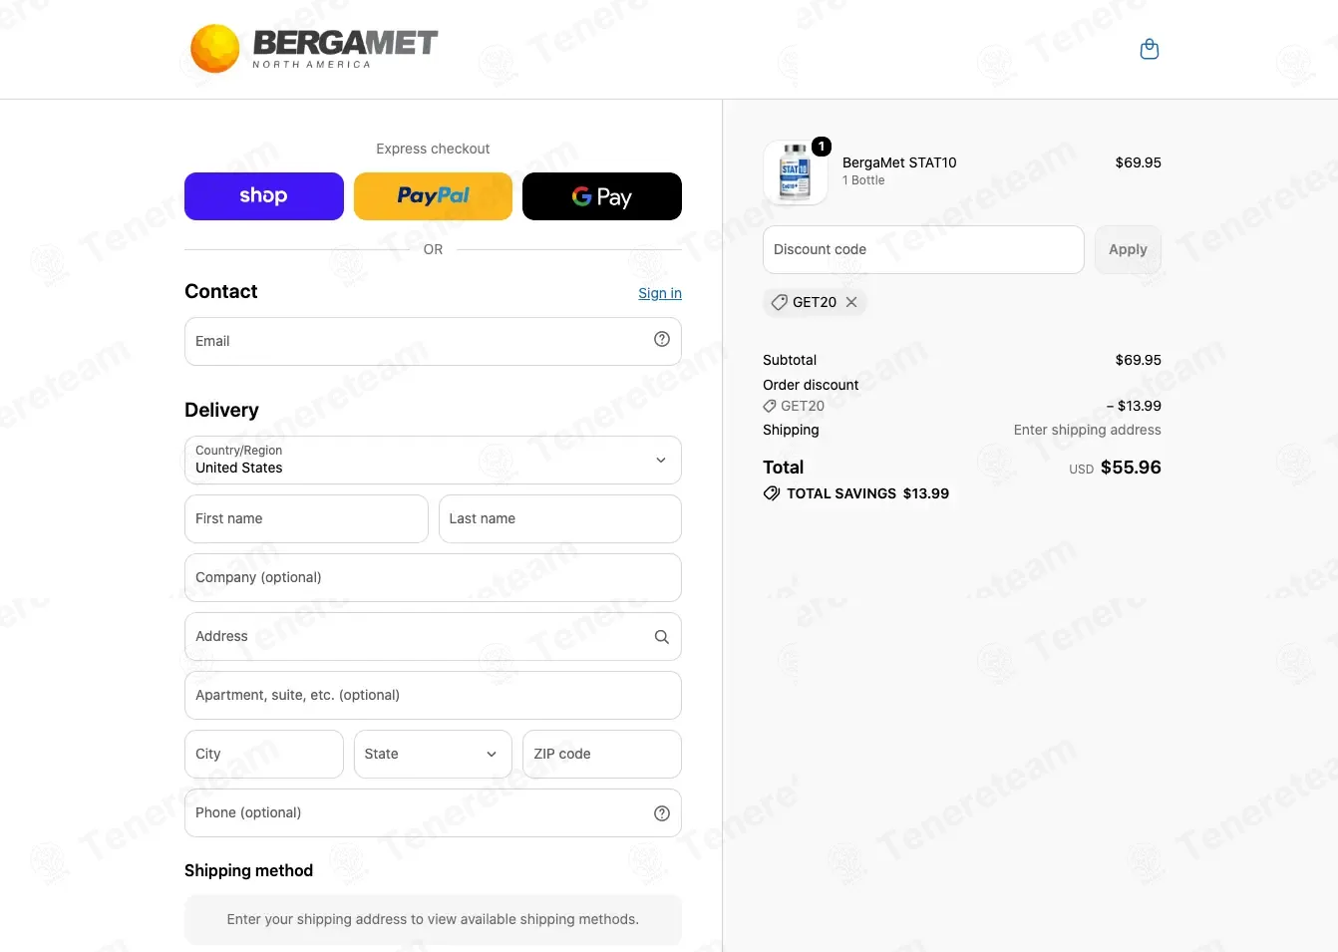Focus the First name field
The width and height of the screenshot is (1338, 952).
(306, 518)
